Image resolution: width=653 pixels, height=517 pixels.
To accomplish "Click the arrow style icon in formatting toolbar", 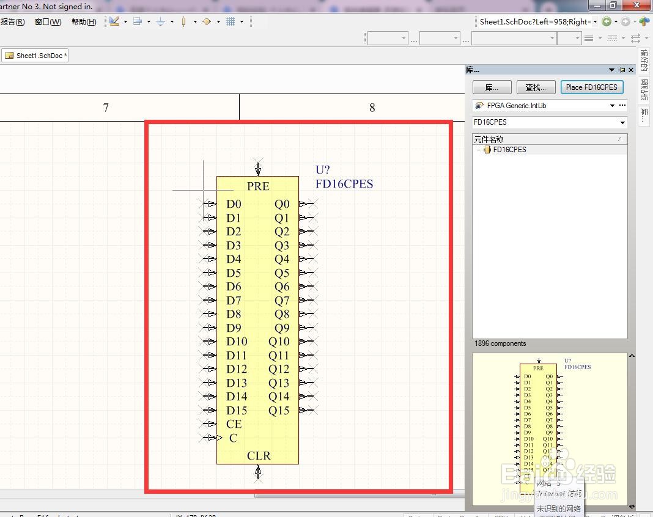I will point(635,38).
